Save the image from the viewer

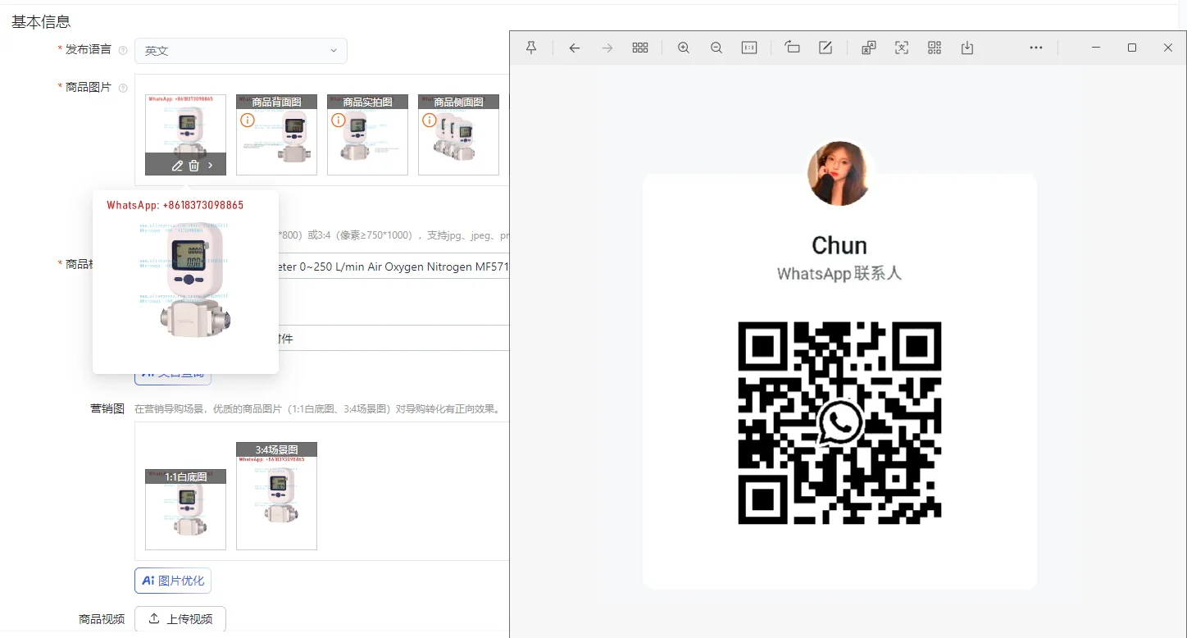[967, 48]
